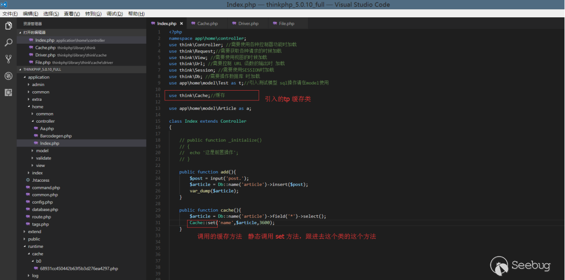
Task: Expand the index folder
Action: pyautogui.click(x=82, y=173)
